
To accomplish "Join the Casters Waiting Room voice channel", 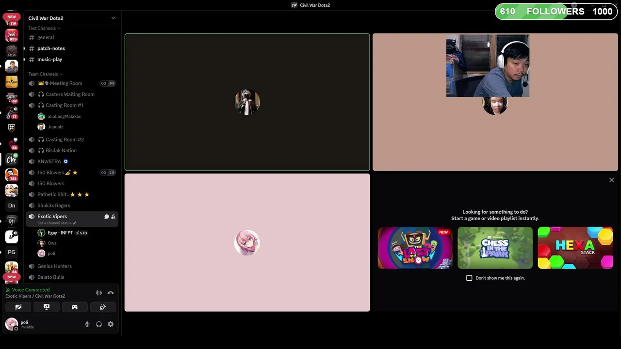I will coord(72,95).
